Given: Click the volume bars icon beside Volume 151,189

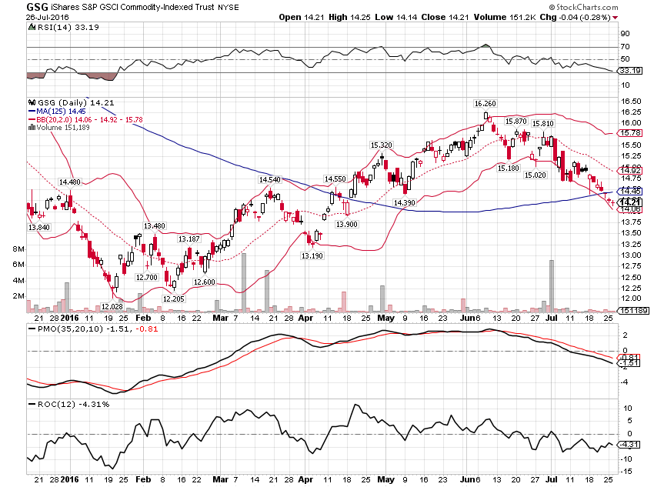Looking at the screenshot, I should point(32,127).
